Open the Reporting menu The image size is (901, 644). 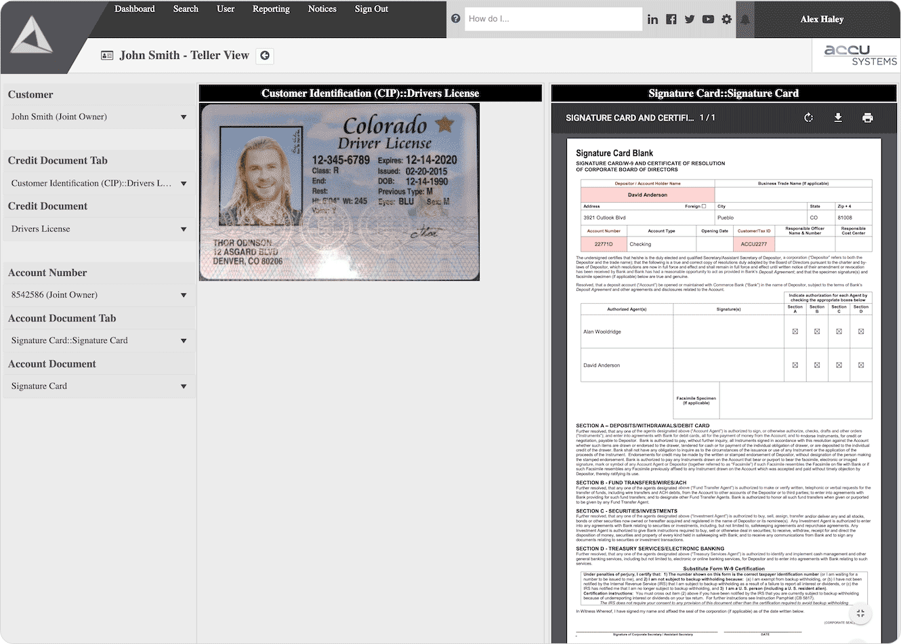click(271, 9)
